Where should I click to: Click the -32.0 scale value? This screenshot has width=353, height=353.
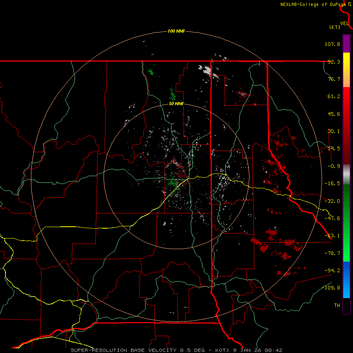point(332,201)
